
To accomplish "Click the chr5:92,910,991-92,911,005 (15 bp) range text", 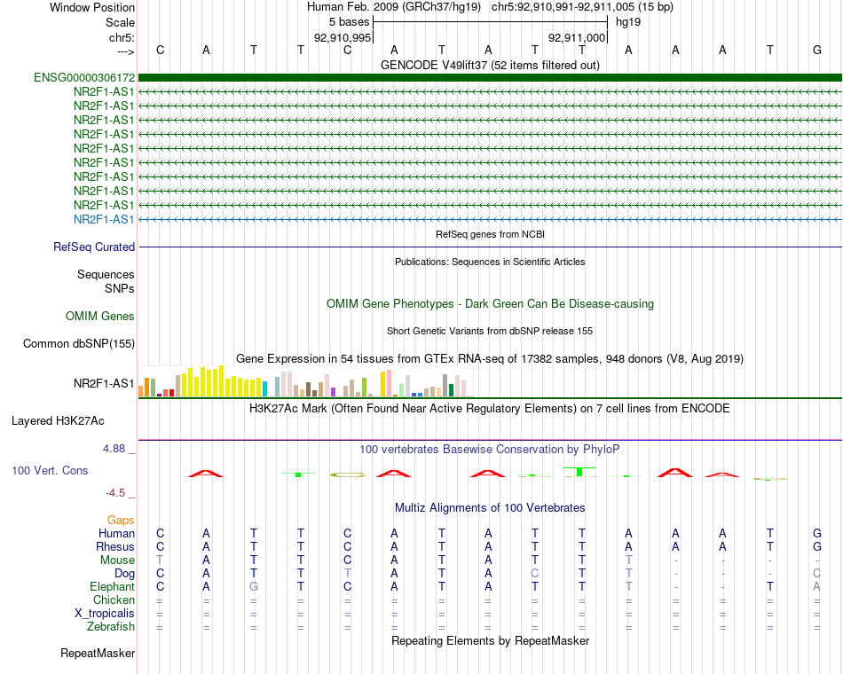I will tap(582, 7).
